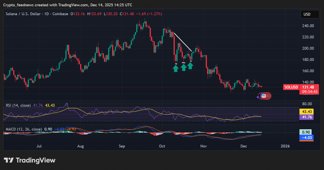Click the middle green up arrow marker

click(x=184, y=67)
